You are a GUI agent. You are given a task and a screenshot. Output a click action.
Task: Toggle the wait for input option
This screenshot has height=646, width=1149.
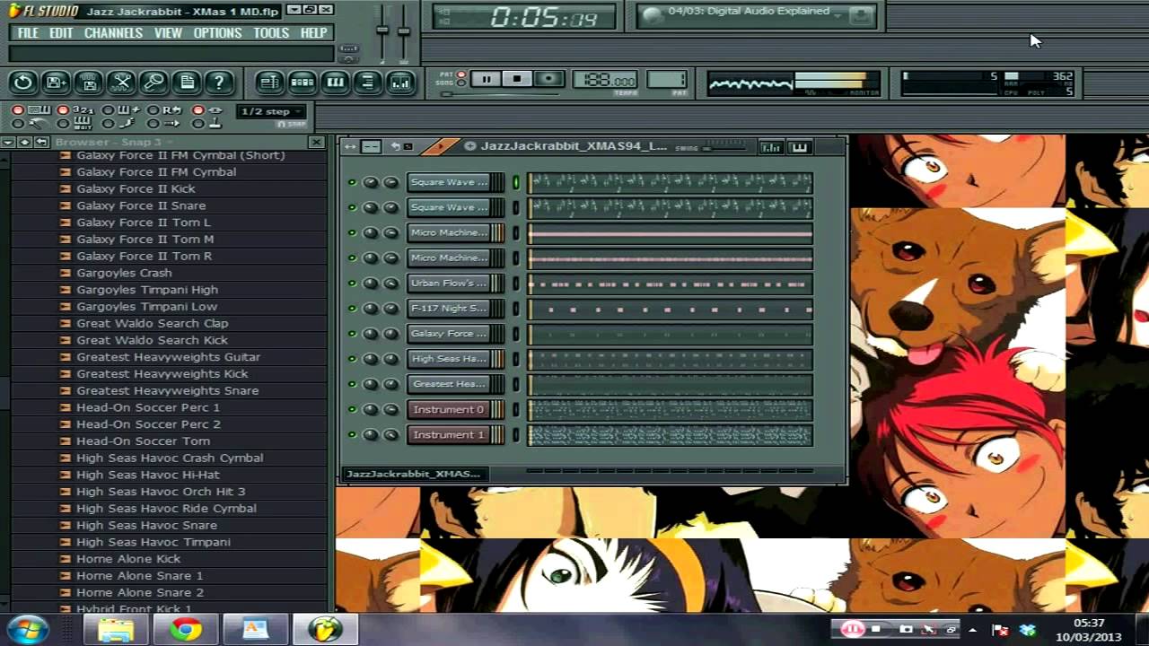pyautogui.click(x=76, y=123)
